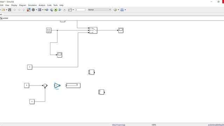Select the lower unconnected two-input block
The width and height of the screenshot is (224, 126).
(101, 92)
